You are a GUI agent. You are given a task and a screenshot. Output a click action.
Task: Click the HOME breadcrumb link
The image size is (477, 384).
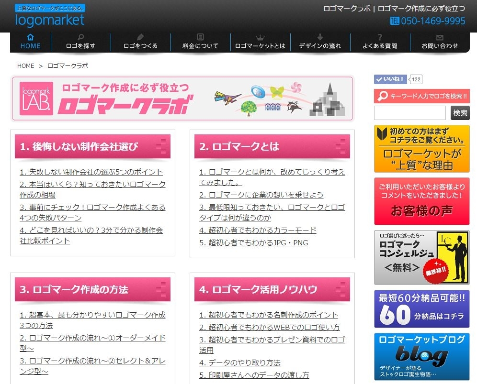(x=25, y=66)
